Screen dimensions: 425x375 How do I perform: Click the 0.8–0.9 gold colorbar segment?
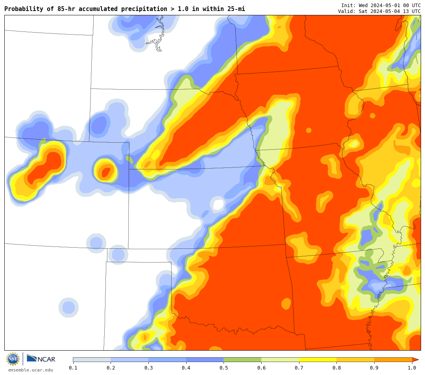pos(356,360)
